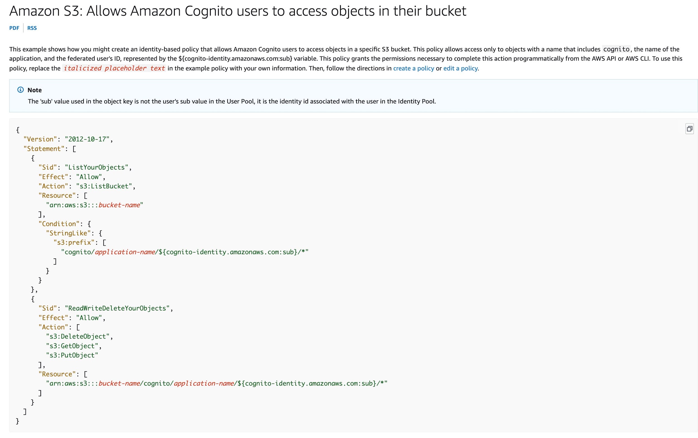Click the Note heading label
The height and width of the screenshot is (438, 698).
(x=34, y=90)
